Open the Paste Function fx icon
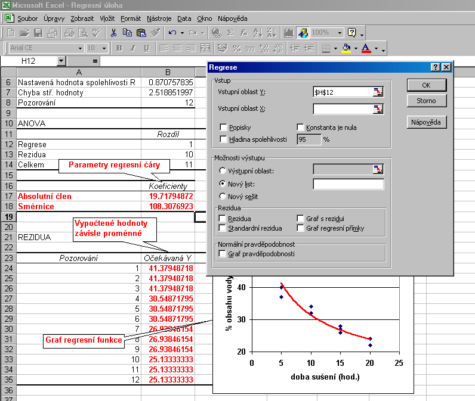This screenshot has width=475, height=401. (x=244, y=33)
